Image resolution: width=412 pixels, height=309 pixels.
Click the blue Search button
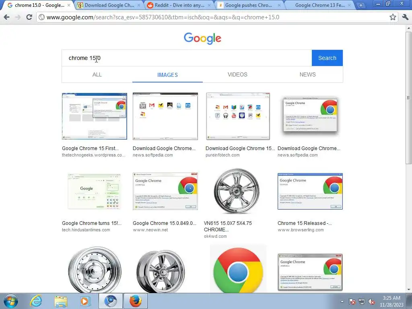pos(327,58)
